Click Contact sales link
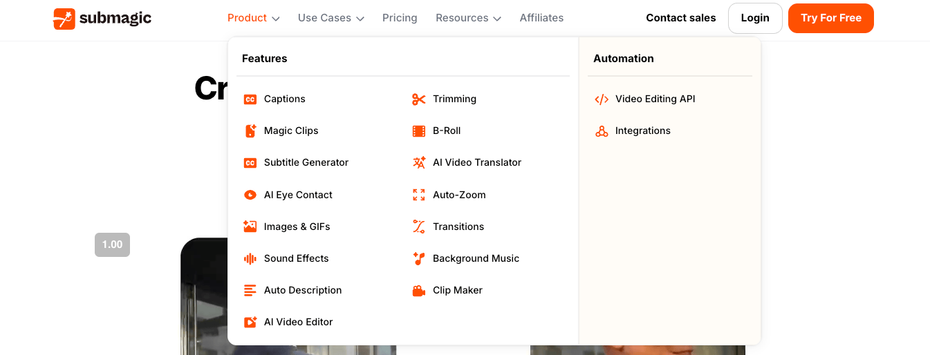Screen dimensions: 930x355 point(681,18)
